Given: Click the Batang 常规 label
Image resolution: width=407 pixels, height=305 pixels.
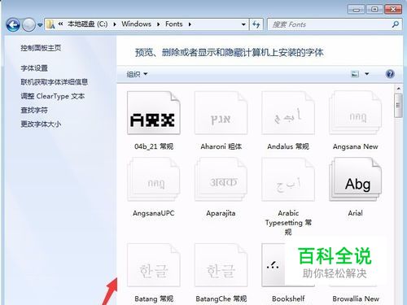Looking at the screenshot, I should pos(154,299).
